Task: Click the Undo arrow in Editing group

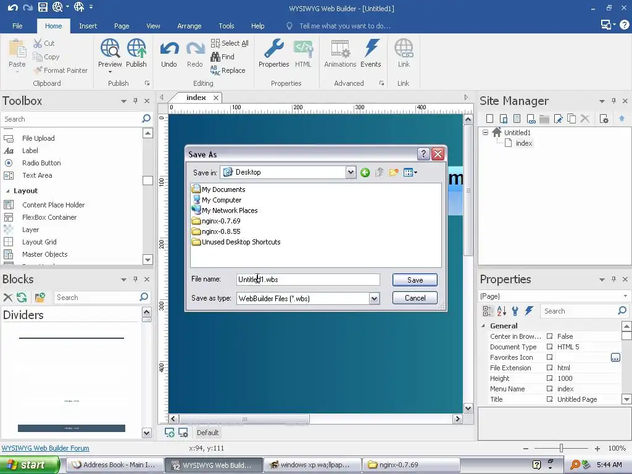Action: point(169,49)
